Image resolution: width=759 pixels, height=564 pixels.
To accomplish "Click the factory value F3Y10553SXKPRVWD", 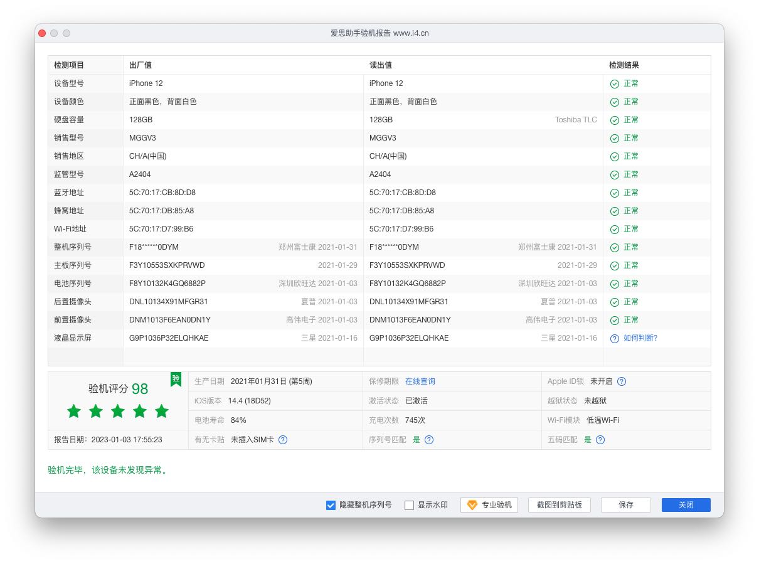I will (167, 265).
